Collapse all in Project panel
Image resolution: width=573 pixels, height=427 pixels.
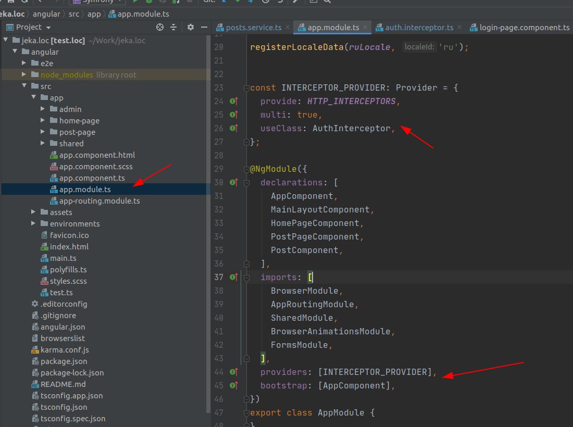pyautogui.click(x=173, y=27)
